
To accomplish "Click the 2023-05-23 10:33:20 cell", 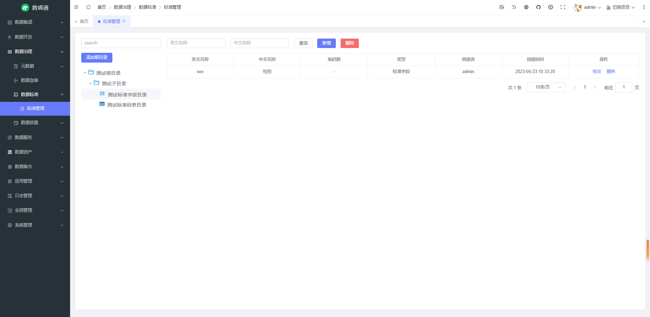I will (x=535, y=72).
